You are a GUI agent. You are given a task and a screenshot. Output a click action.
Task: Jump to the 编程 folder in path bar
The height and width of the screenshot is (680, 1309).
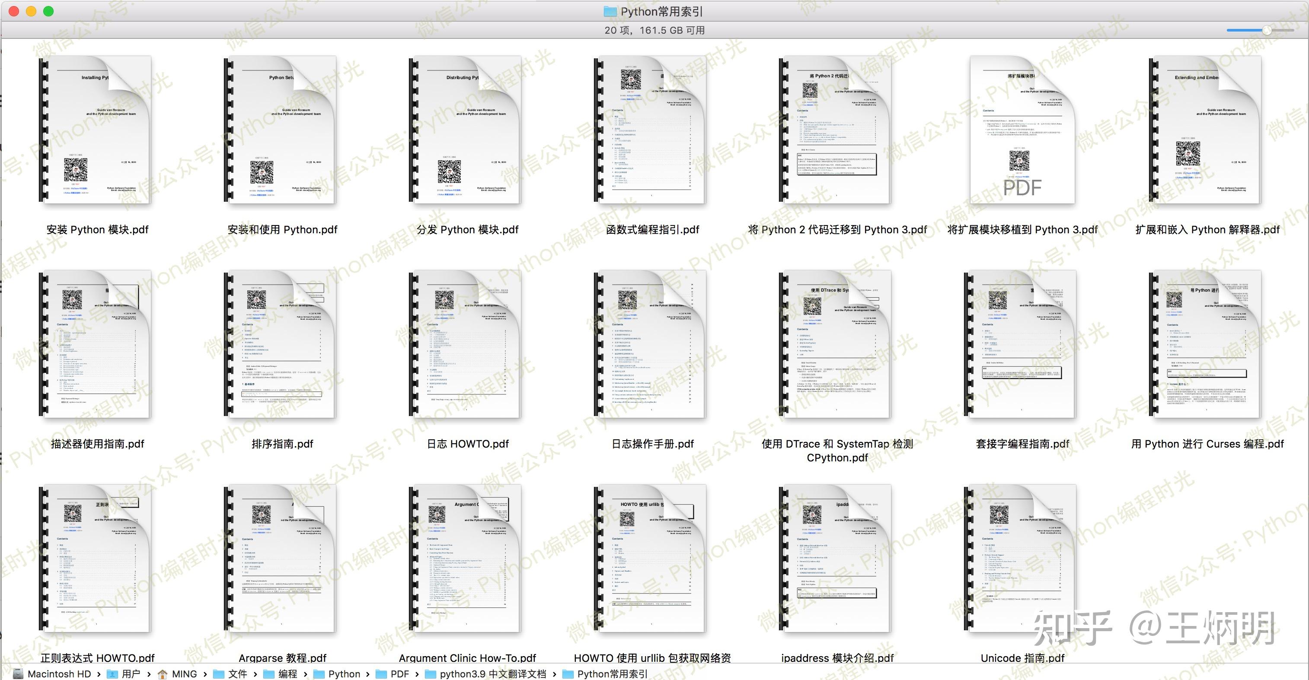click(x=281, y=674)
